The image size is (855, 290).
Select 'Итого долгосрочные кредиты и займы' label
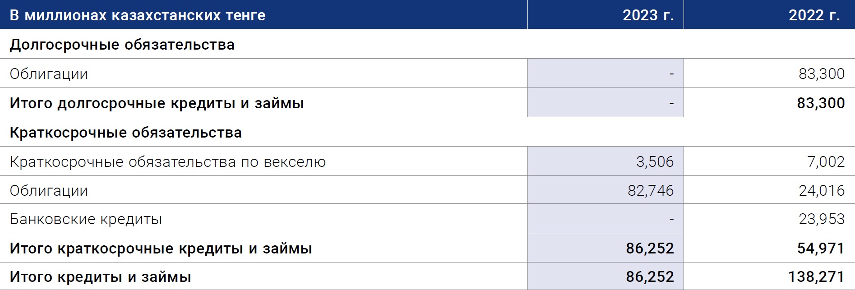coord(157,103)
